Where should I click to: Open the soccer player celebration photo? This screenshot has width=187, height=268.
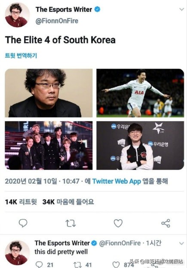140,93
